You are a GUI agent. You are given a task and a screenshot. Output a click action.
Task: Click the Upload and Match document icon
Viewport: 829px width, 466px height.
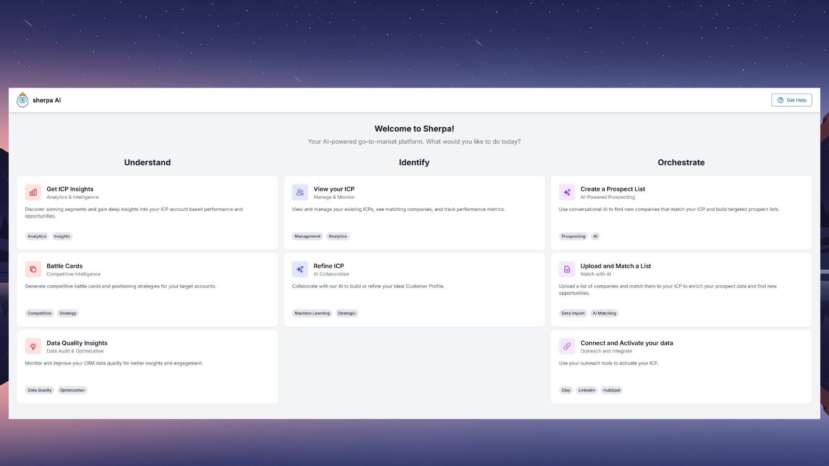[567, 269]
